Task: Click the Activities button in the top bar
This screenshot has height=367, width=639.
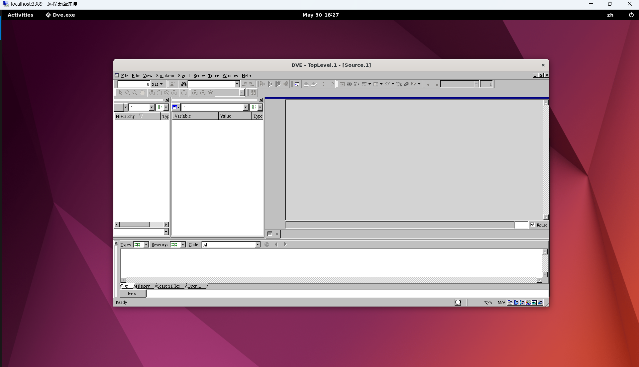Action: pyautogui.click(x=20, y=15)
